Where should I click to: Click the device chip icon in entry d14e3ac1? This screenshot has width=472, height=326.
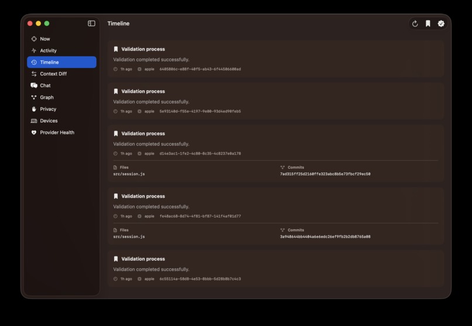click(x=139, y=154)
